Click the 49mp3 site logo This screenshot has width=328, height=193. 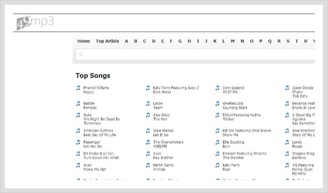pyautogui.click(x=35, y=23)
